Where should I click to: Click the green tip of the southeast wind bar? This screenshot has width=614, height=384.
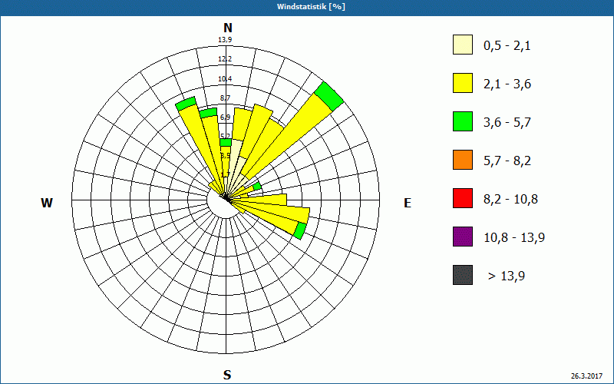pyautogui.click(x=300, y=230)
